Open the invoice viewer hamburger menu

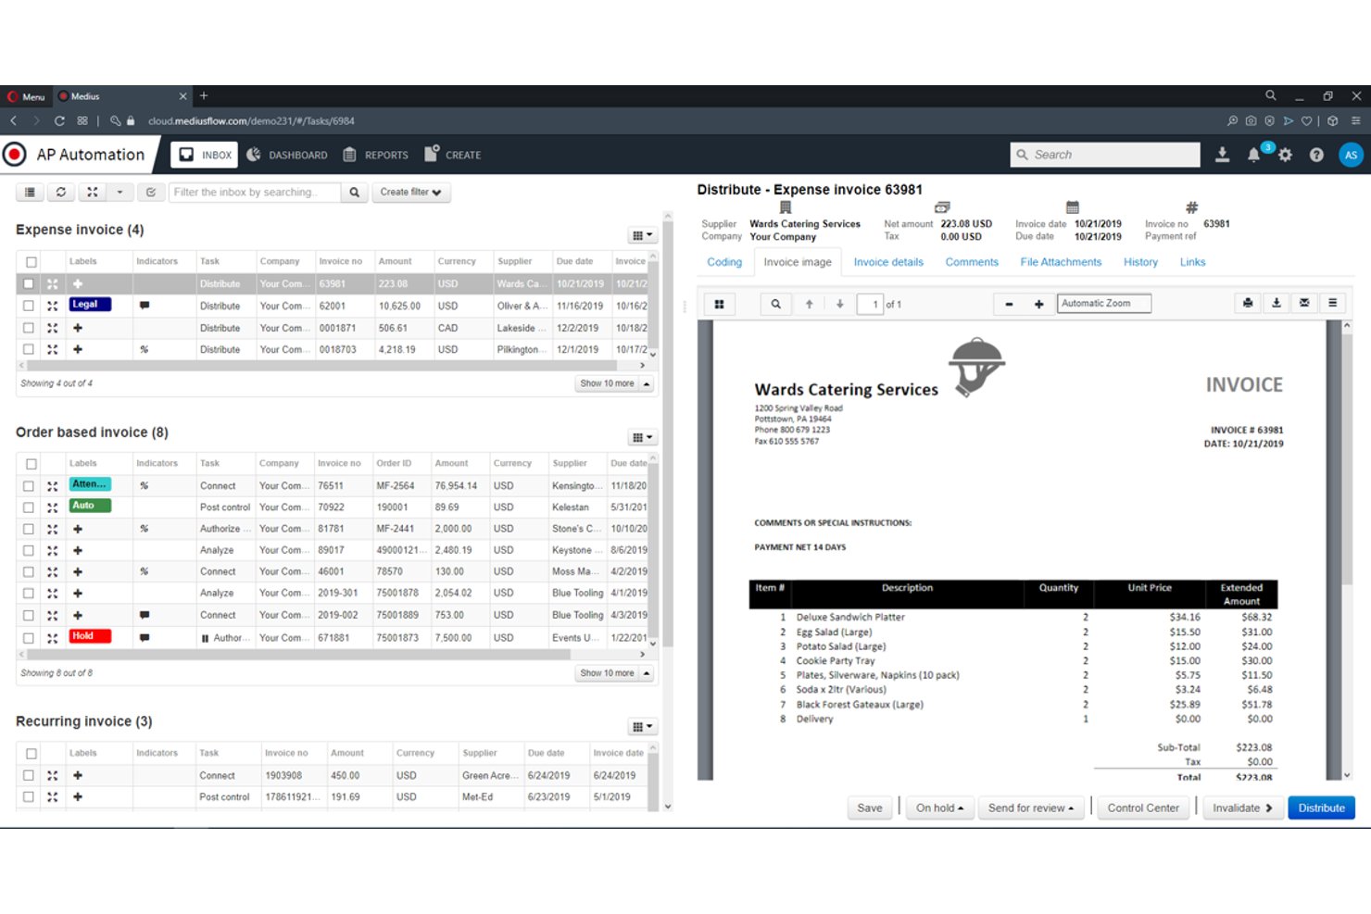coord(1332,303)
